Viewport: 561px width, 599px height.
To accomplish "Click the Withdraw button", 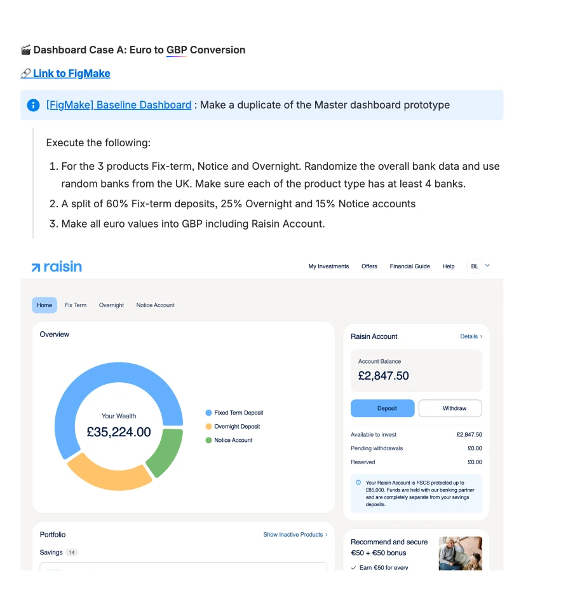I will [x=450, y=408].
